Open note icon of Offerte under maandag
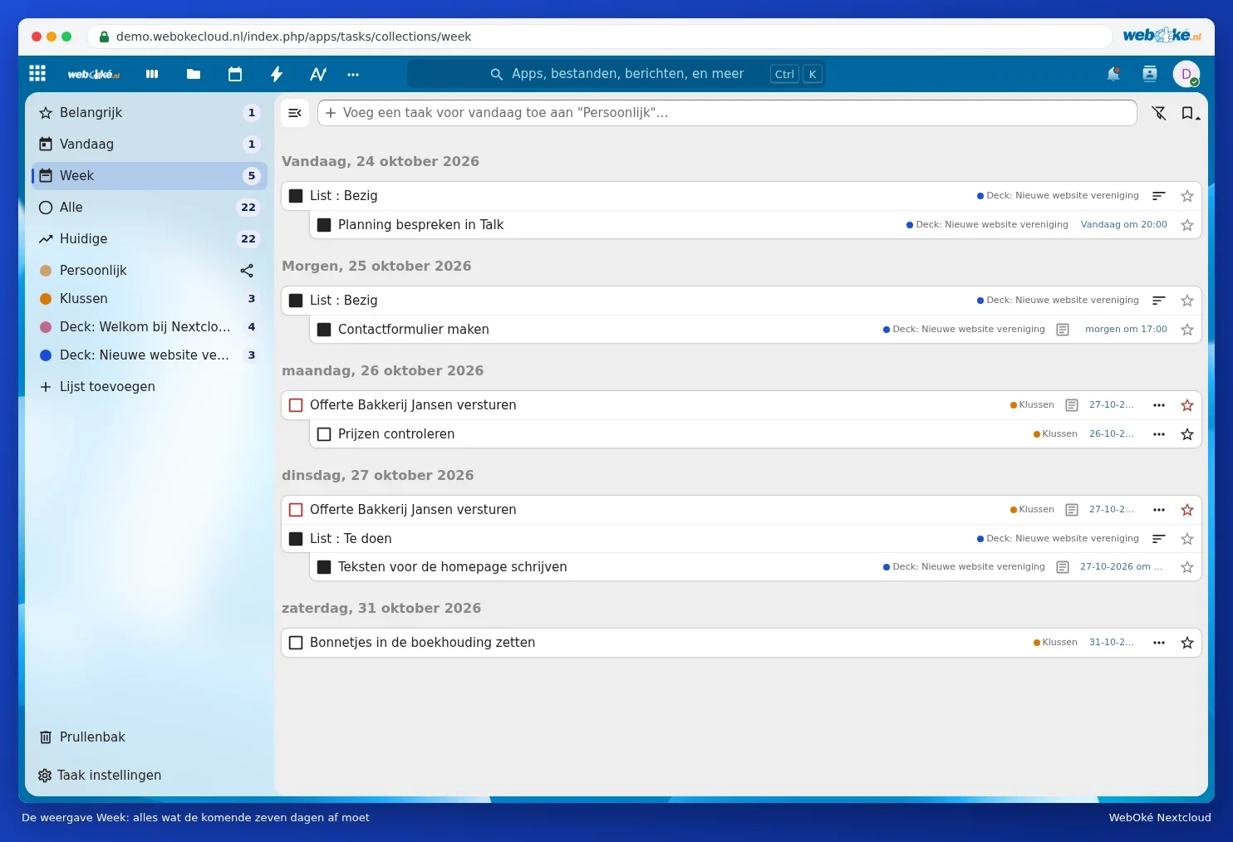Screen dimensions: 1233x842 (1072, 405)
